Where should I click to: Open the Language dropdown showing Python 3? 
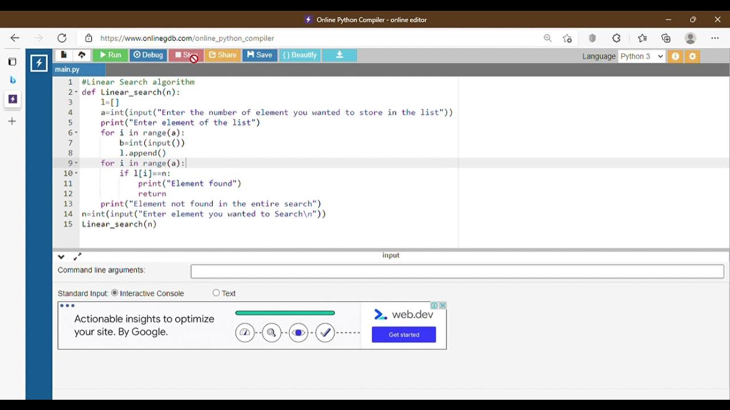coord(642,56)
